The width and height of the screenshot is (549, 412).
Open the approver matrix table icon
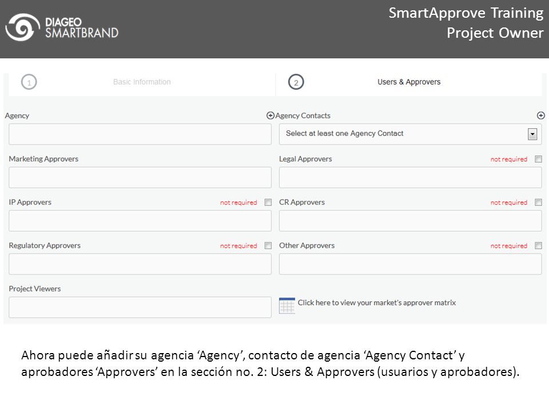287,306
